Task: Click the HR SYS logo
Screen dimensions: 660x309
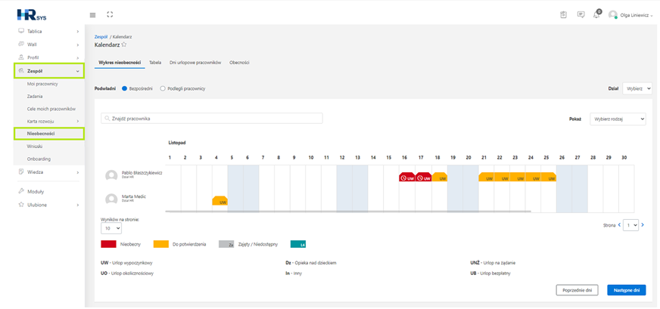Action: [x=32, y=14]
